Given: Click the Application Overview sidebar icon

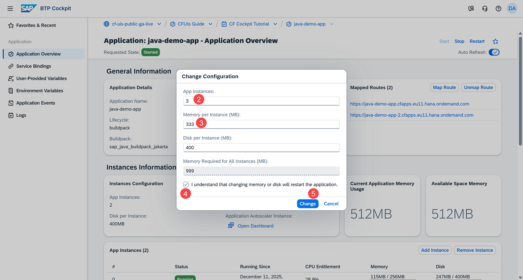Looking at the screenshot, I should point(11,54).
